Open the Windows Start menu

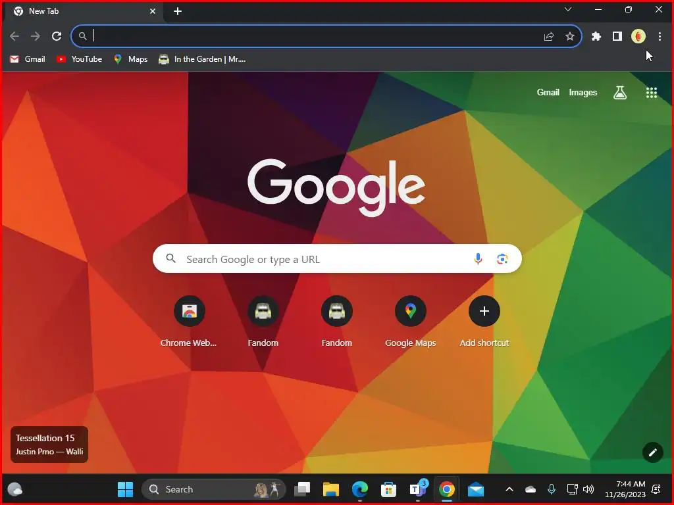[x=125, y=489]
